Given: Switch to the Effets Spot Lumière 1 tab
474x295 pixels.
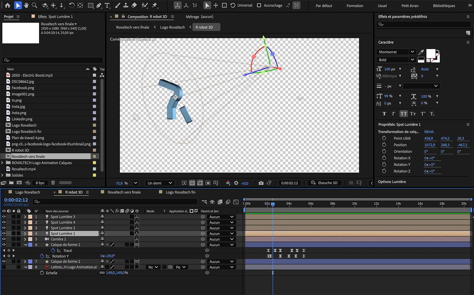Looking at the screenshot, I should tap(55, 16).
